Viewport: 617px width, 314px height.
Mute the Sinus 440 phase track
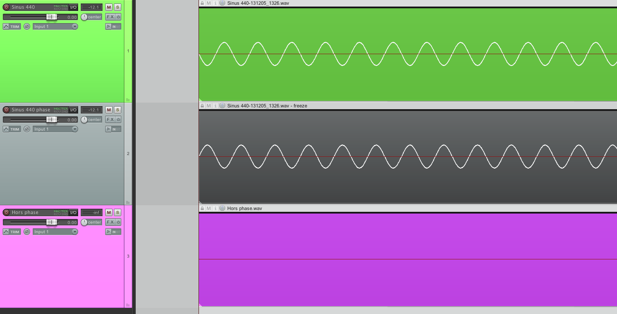click(109, 110)
